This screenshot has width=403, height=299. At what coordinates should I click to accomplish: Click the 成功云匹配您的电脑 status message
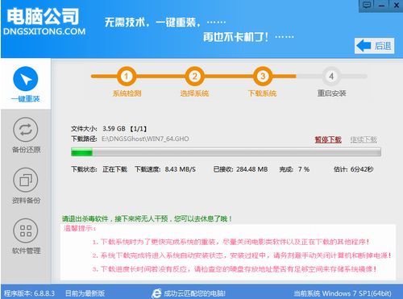(x=195, y=293)
